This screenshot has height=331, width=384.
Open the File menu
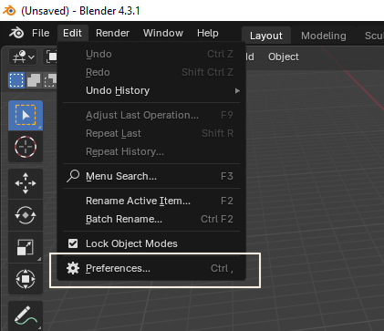click(40, 33)
